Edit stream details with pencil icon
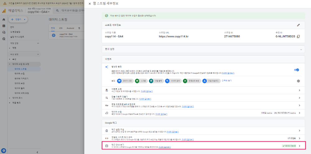This screenshot has width=311, height=154. [x=298, y=25]
